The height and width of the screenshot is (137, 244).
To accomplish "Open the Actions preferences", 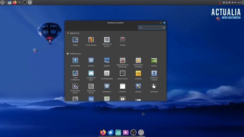I will [x=91, y=62].
